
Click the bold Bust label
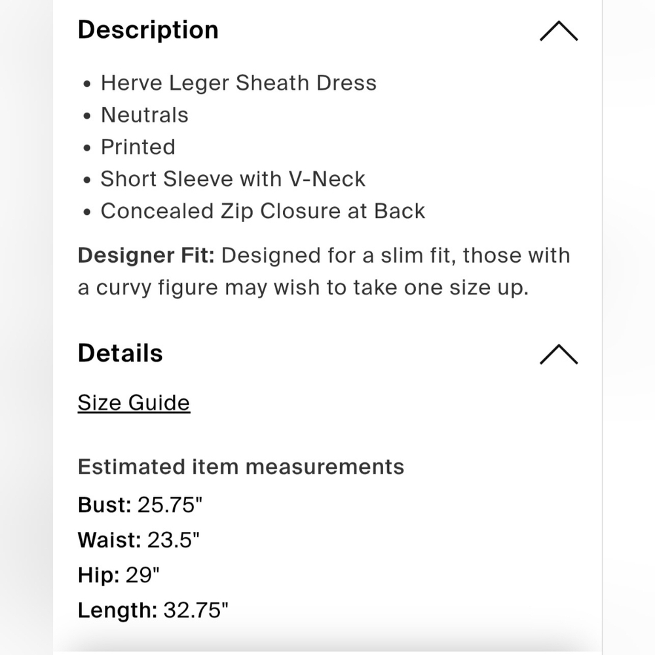105,504
